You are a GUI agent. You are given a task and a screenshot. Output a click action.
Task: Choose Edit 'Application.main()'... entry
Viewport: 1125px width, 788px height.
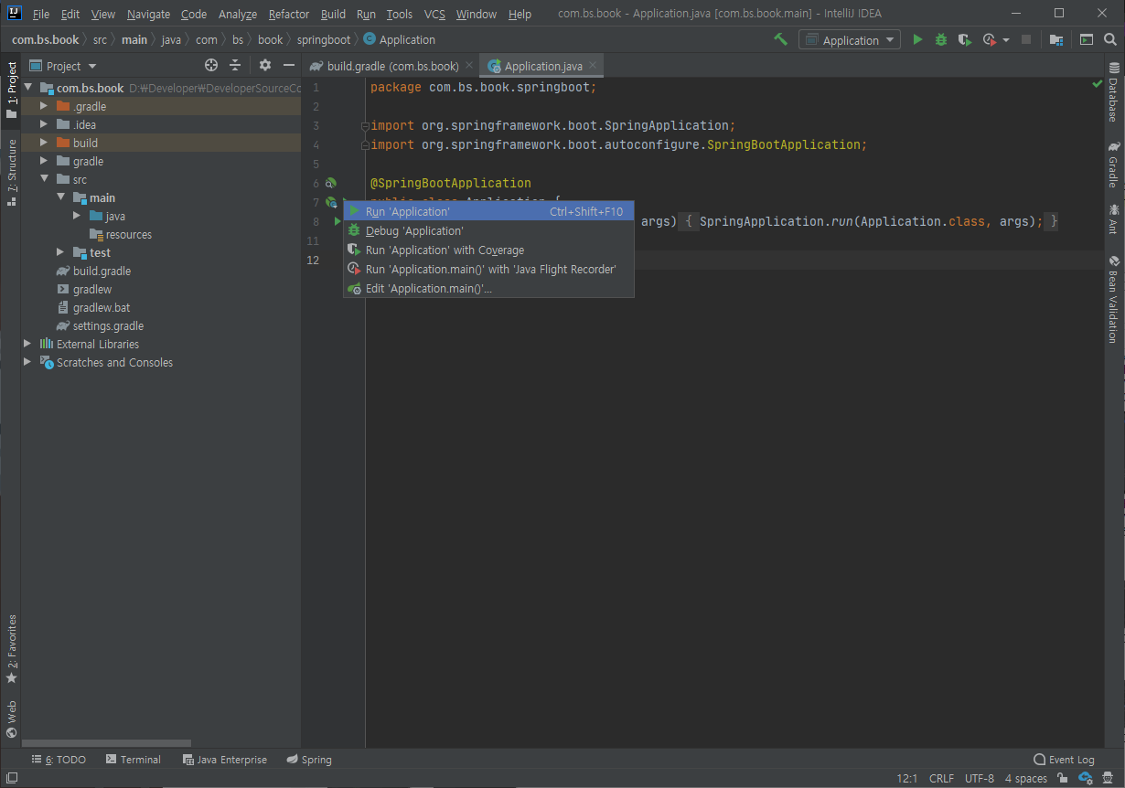pos(488,289)
